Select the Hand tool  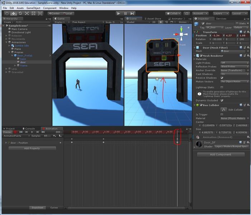coord(6,14)
